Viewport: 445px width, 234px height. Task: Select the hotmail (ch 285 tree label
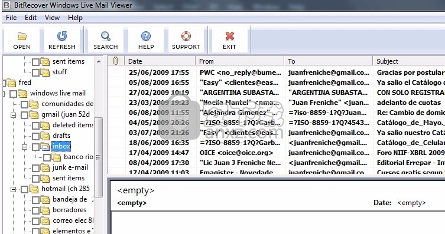[x=66, y=189]
